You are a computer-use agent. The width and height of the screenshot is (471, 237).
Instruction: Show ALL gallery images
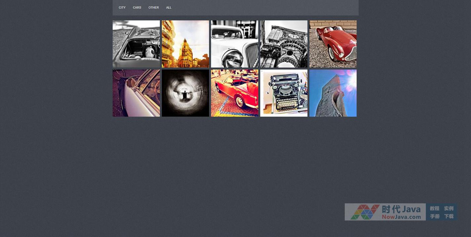coord(169,8)
